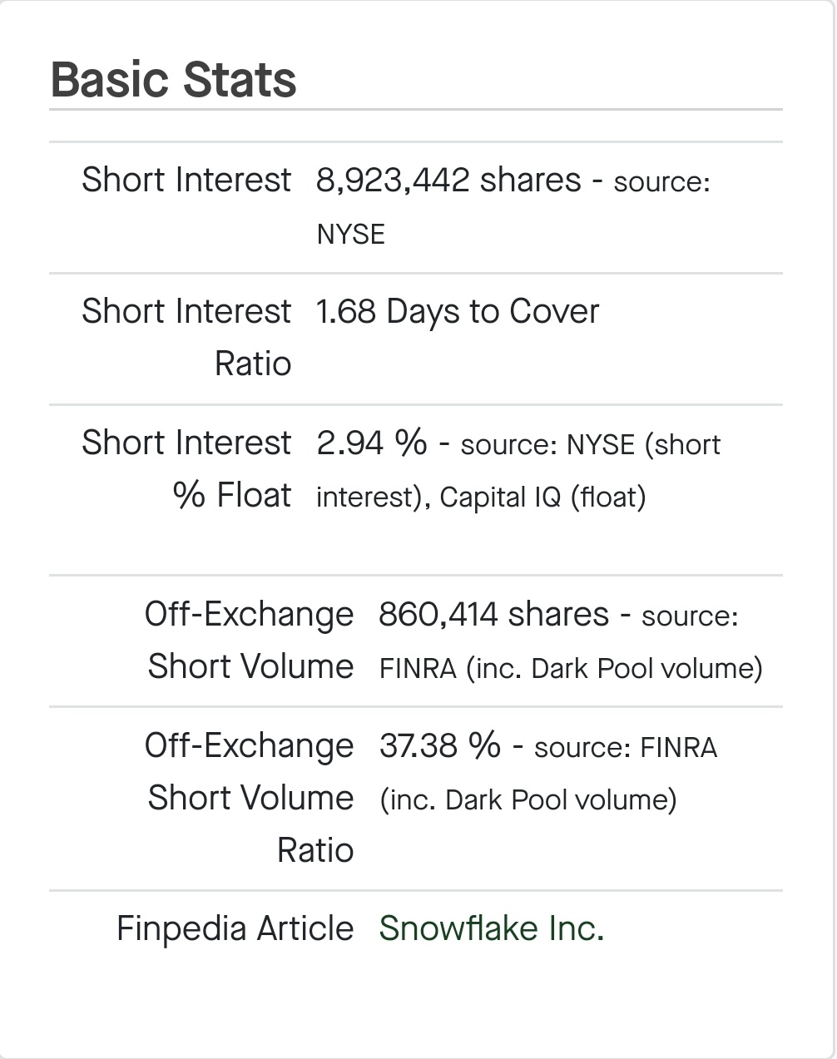
Task: Click the 860,414 shares value
Action: point(494,614)
